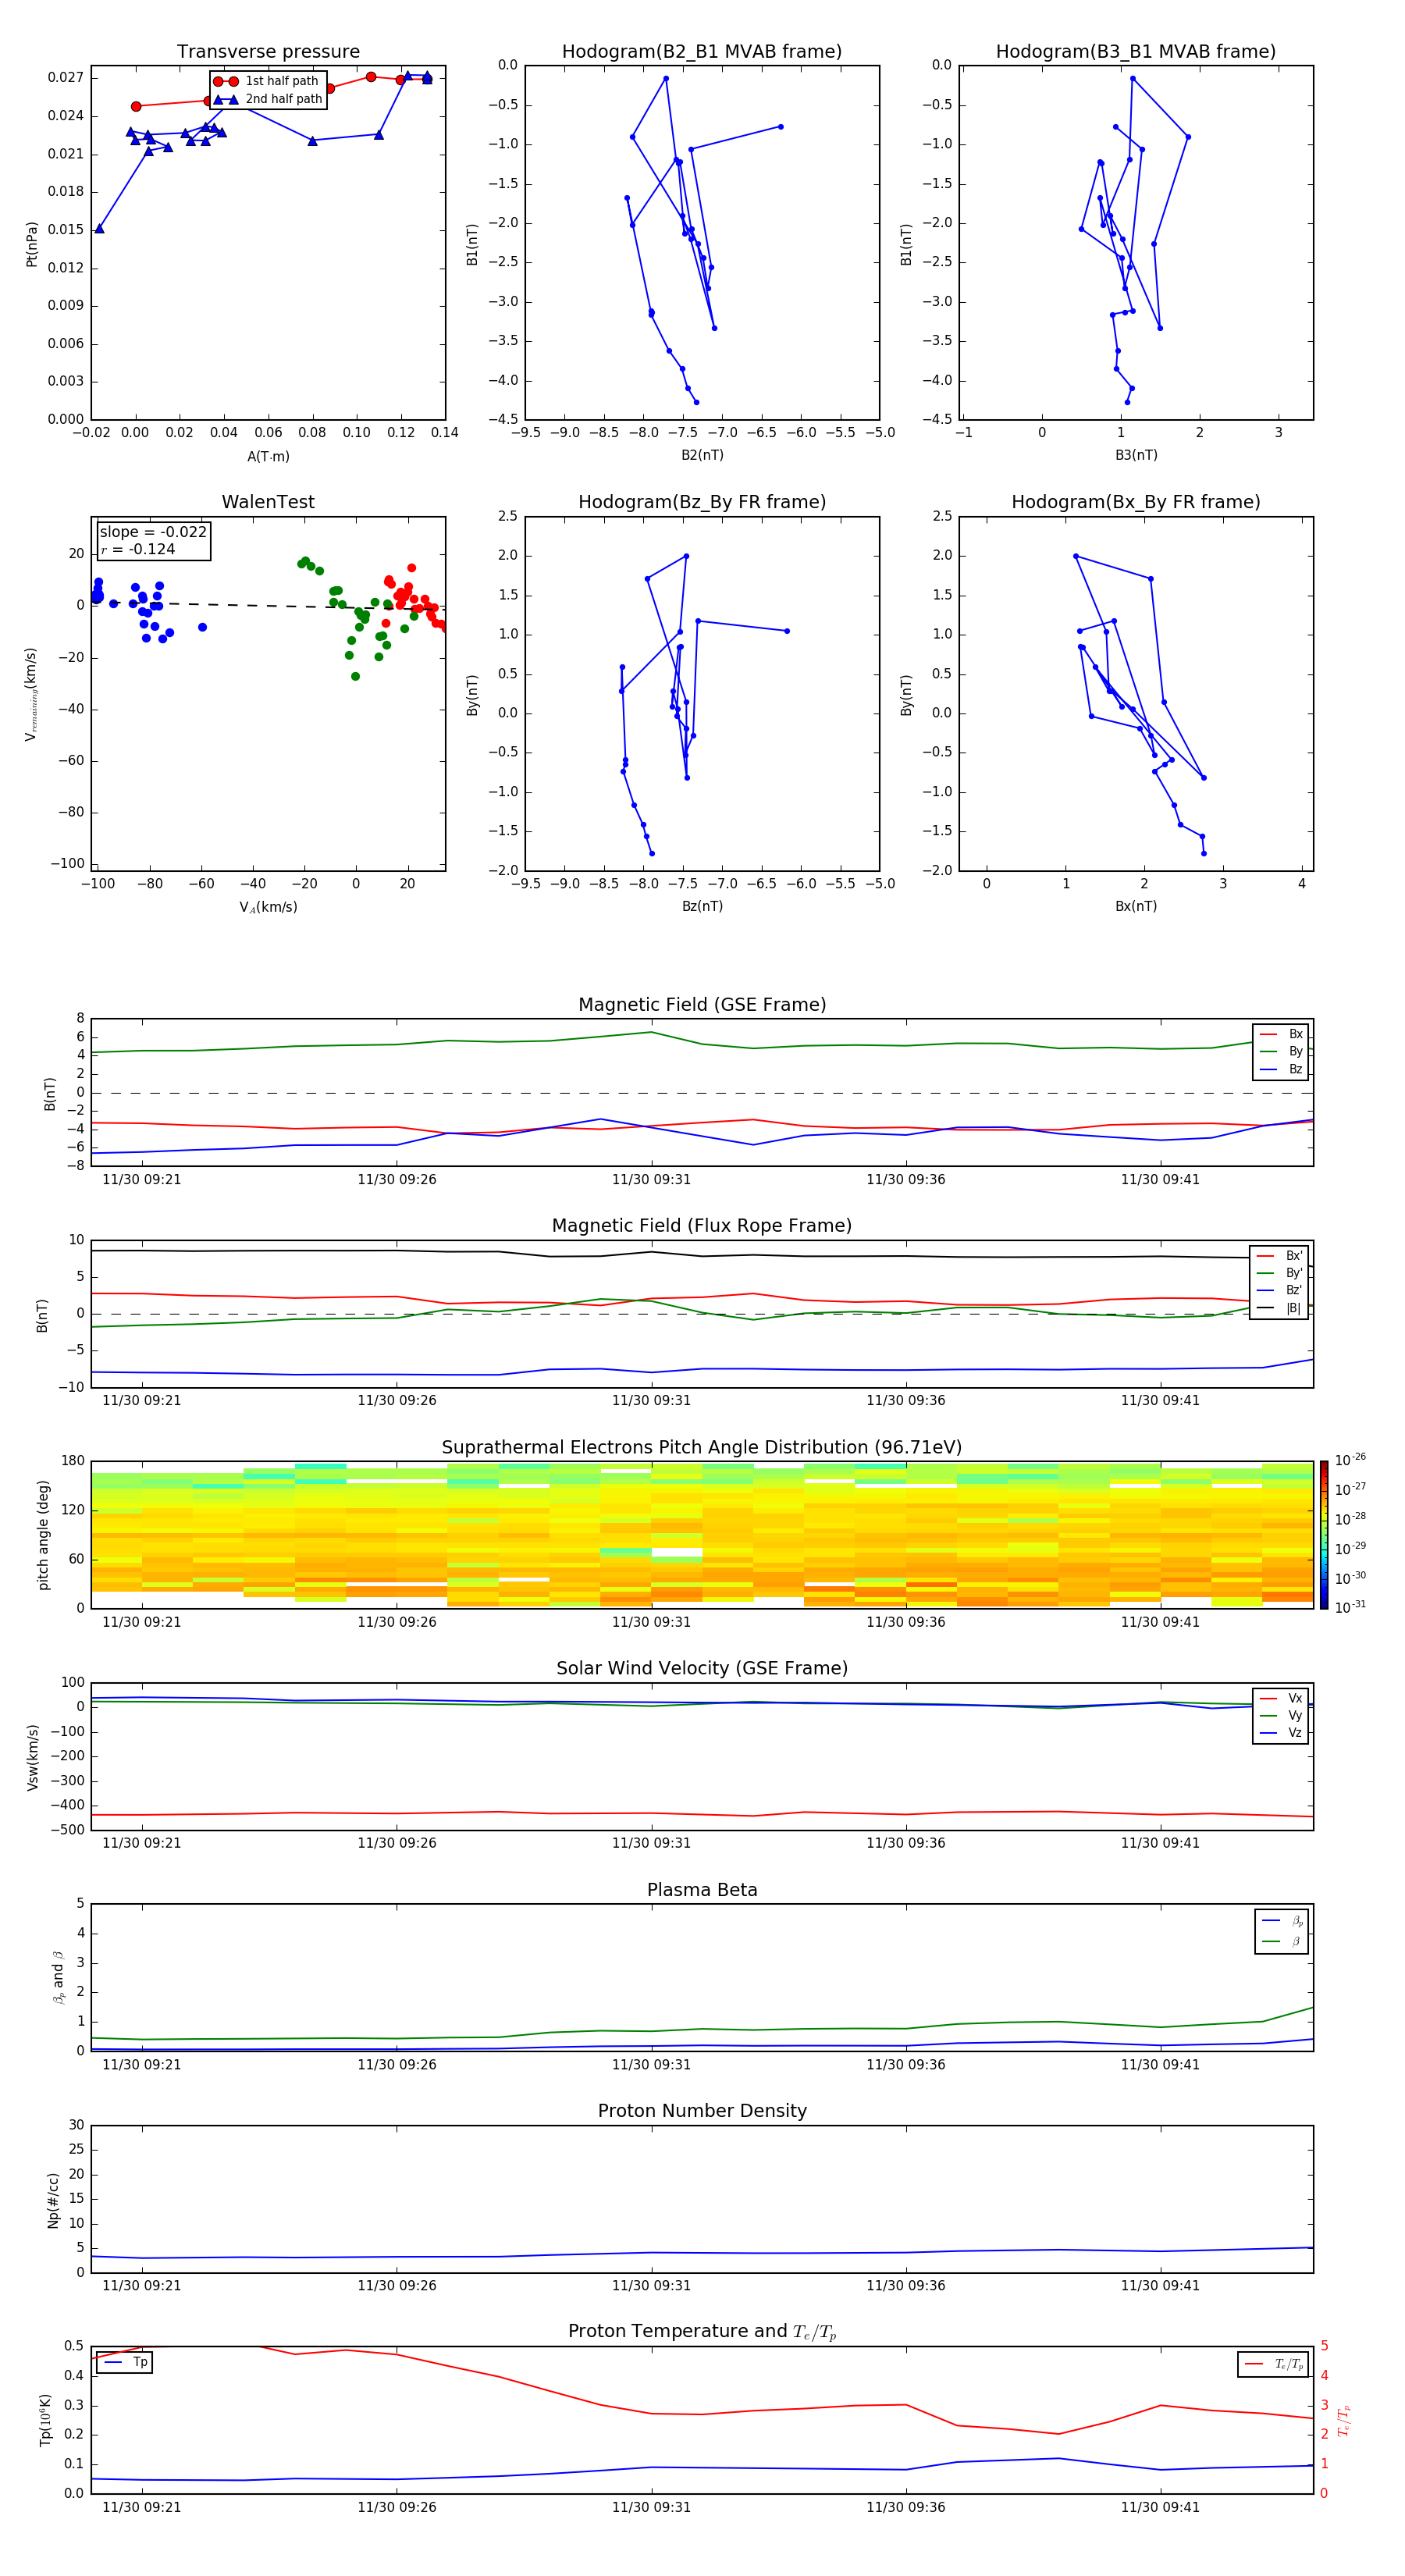Click the dashed fit line in WalenTest plot
Screen dimensions: 1405x2576
click(268, 605)
